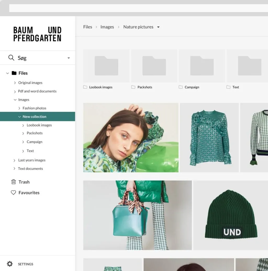Click Nature pictures in the breadcrumb
The height and width of the screenshot is (271, 268).
point(138,27)
